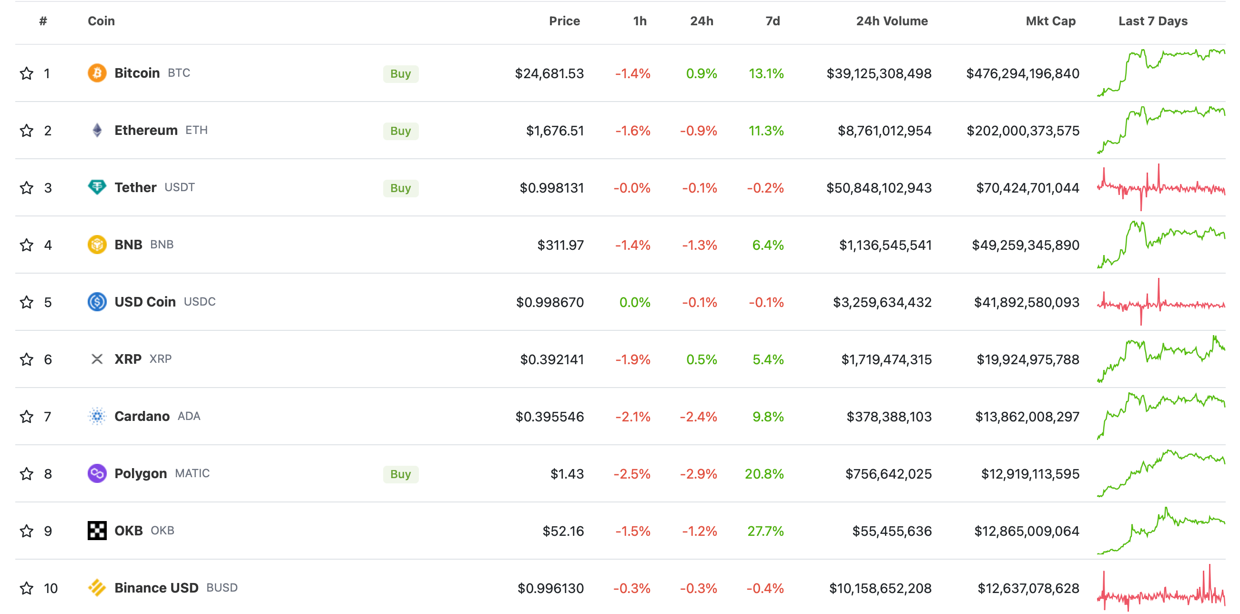Click the BNB yellow logo icon
This screenshot has width=1240, height=614.
(97, 245)
